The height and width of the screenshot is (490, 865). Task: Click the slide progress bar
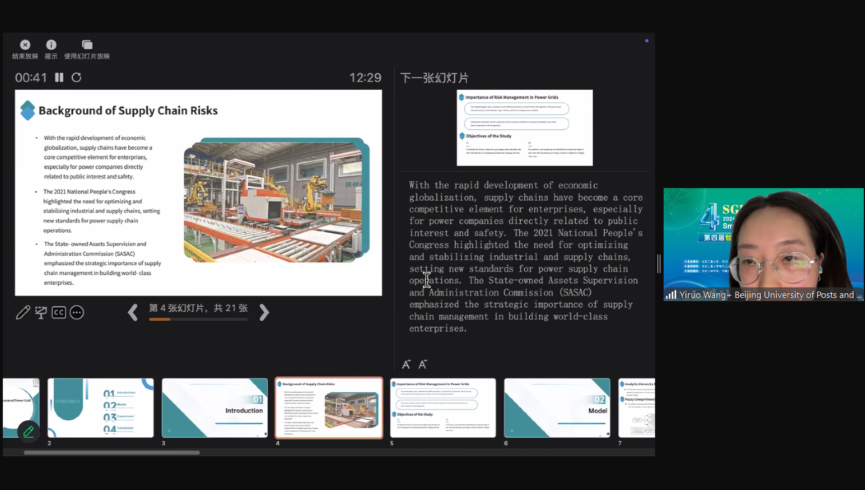click(198, 319)
